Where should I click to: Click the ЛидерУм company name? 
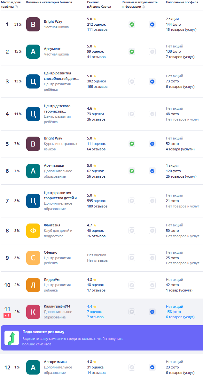click(51, 280)
